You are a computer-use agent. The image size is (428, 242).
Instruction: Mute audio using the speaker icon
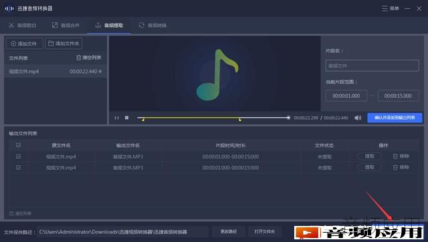tap(358, 118)
